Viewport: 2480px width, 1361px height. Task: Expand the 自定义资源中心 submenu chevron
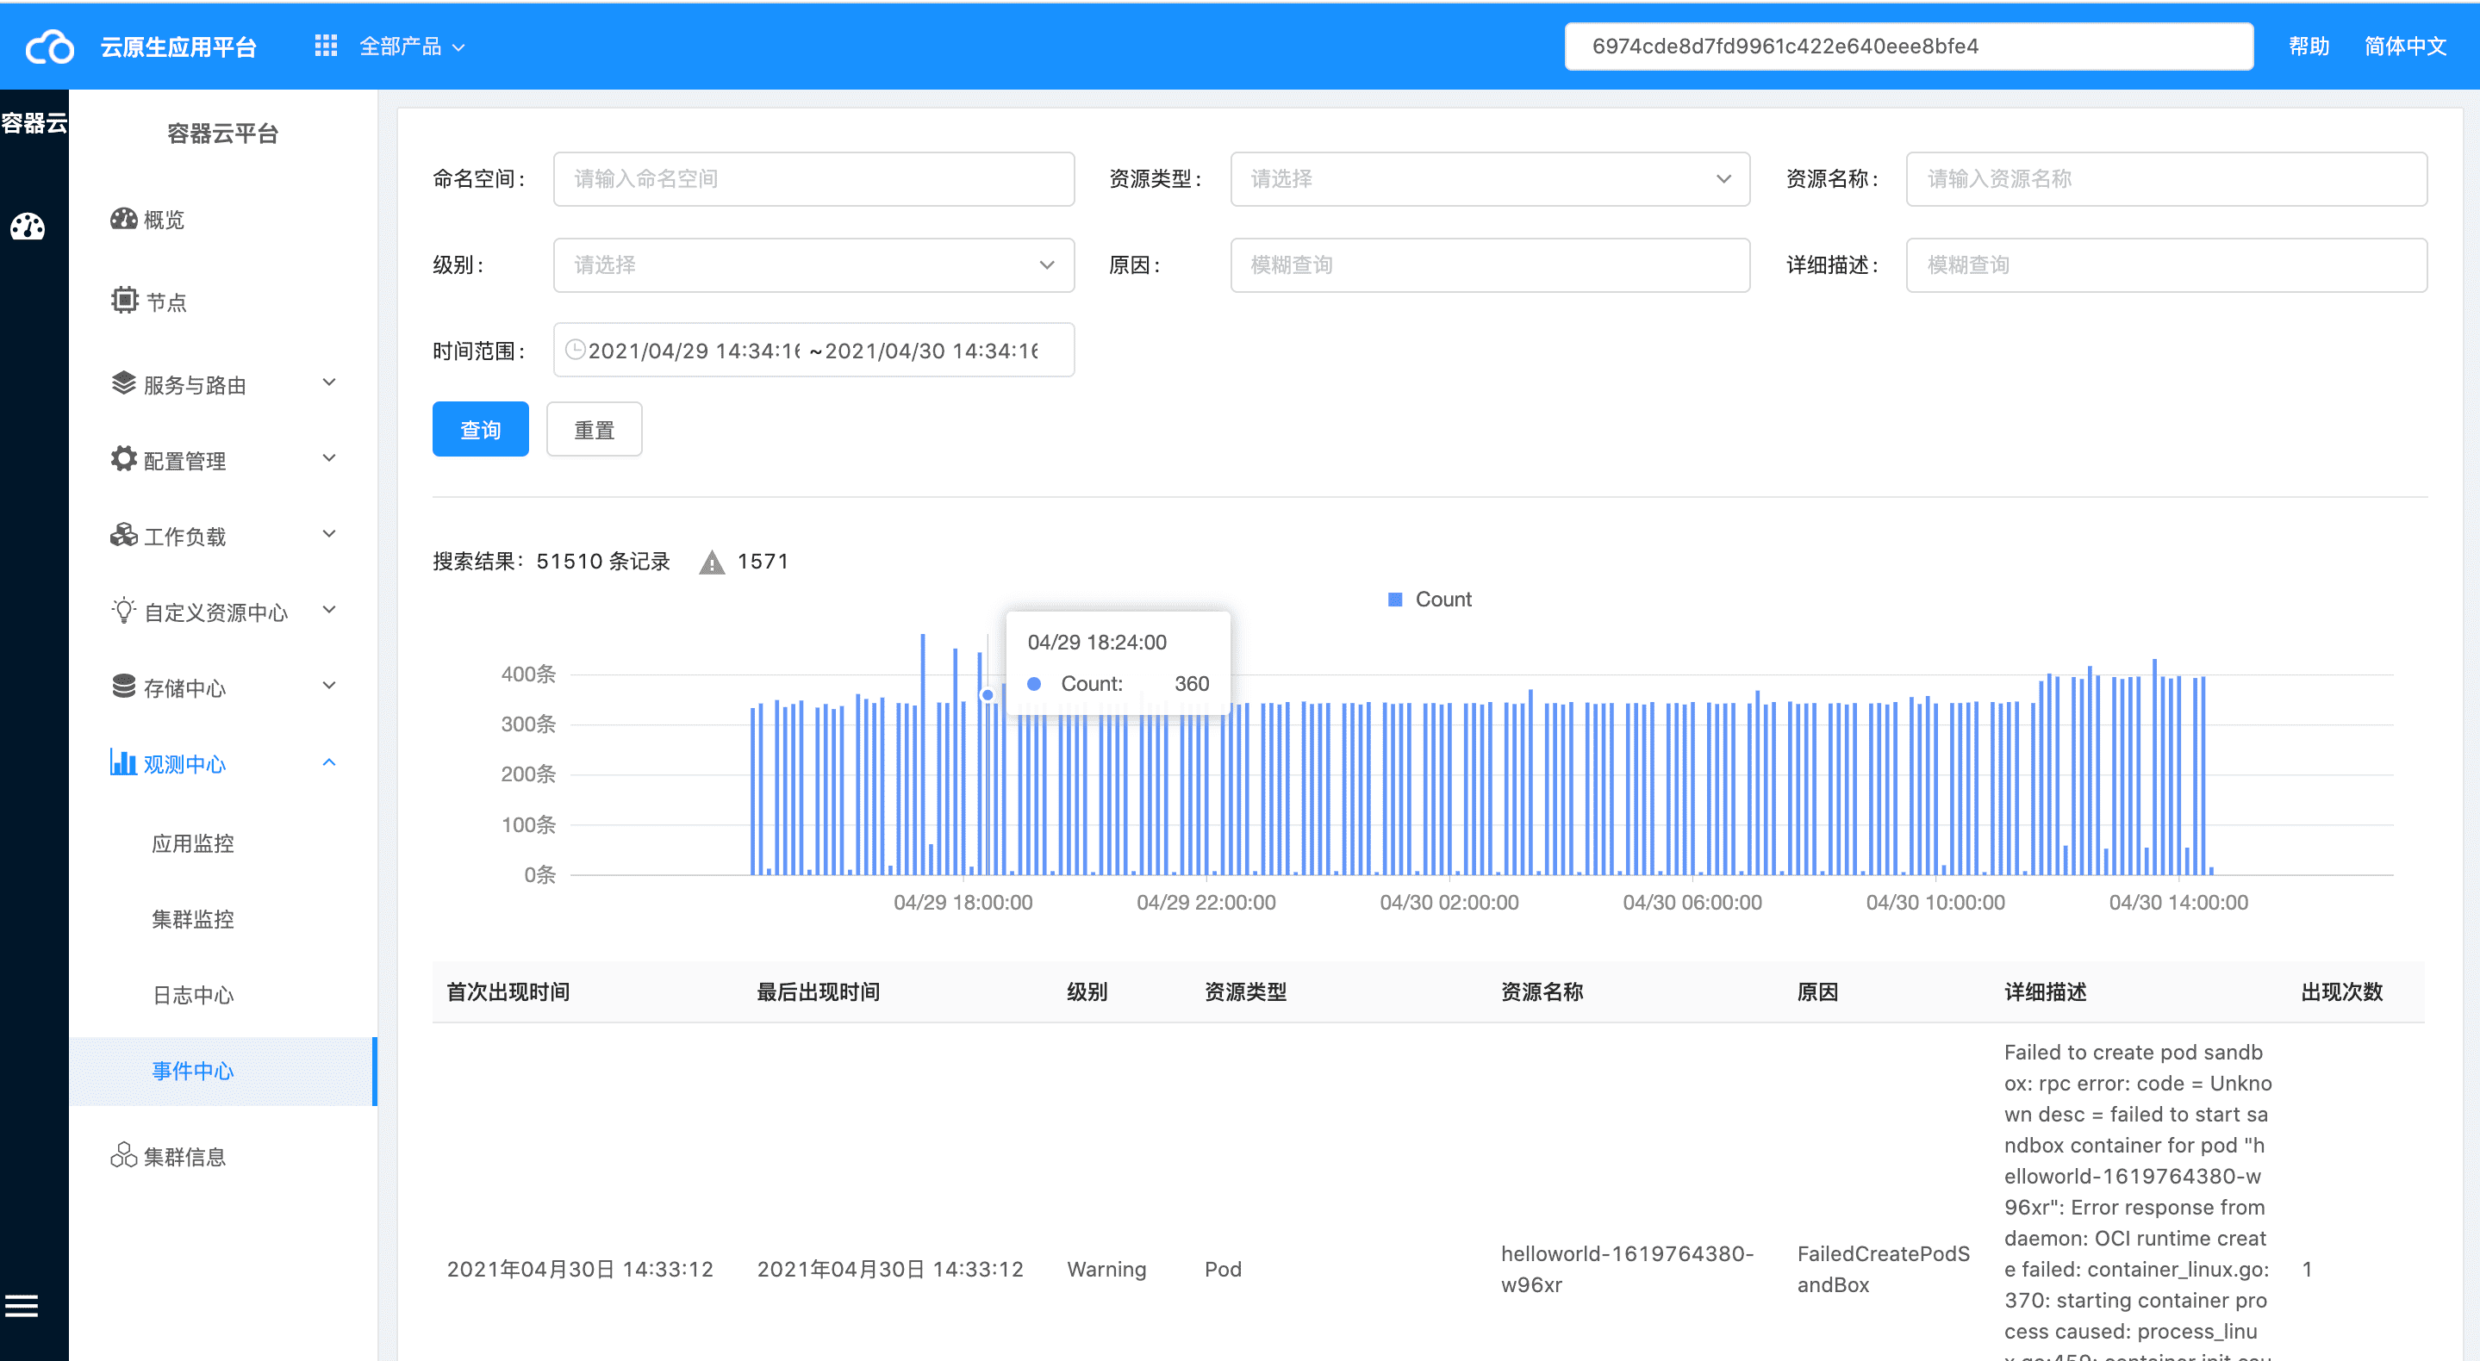click(x=329, y=610)
